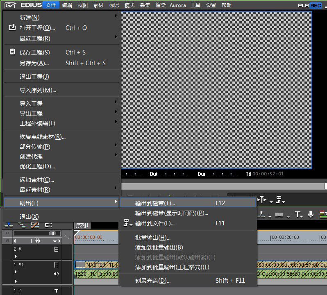Toggle video mute on the 1 VA track
Image resolution: width=327 pixels, height=295 pixels.
pos(56,265)
